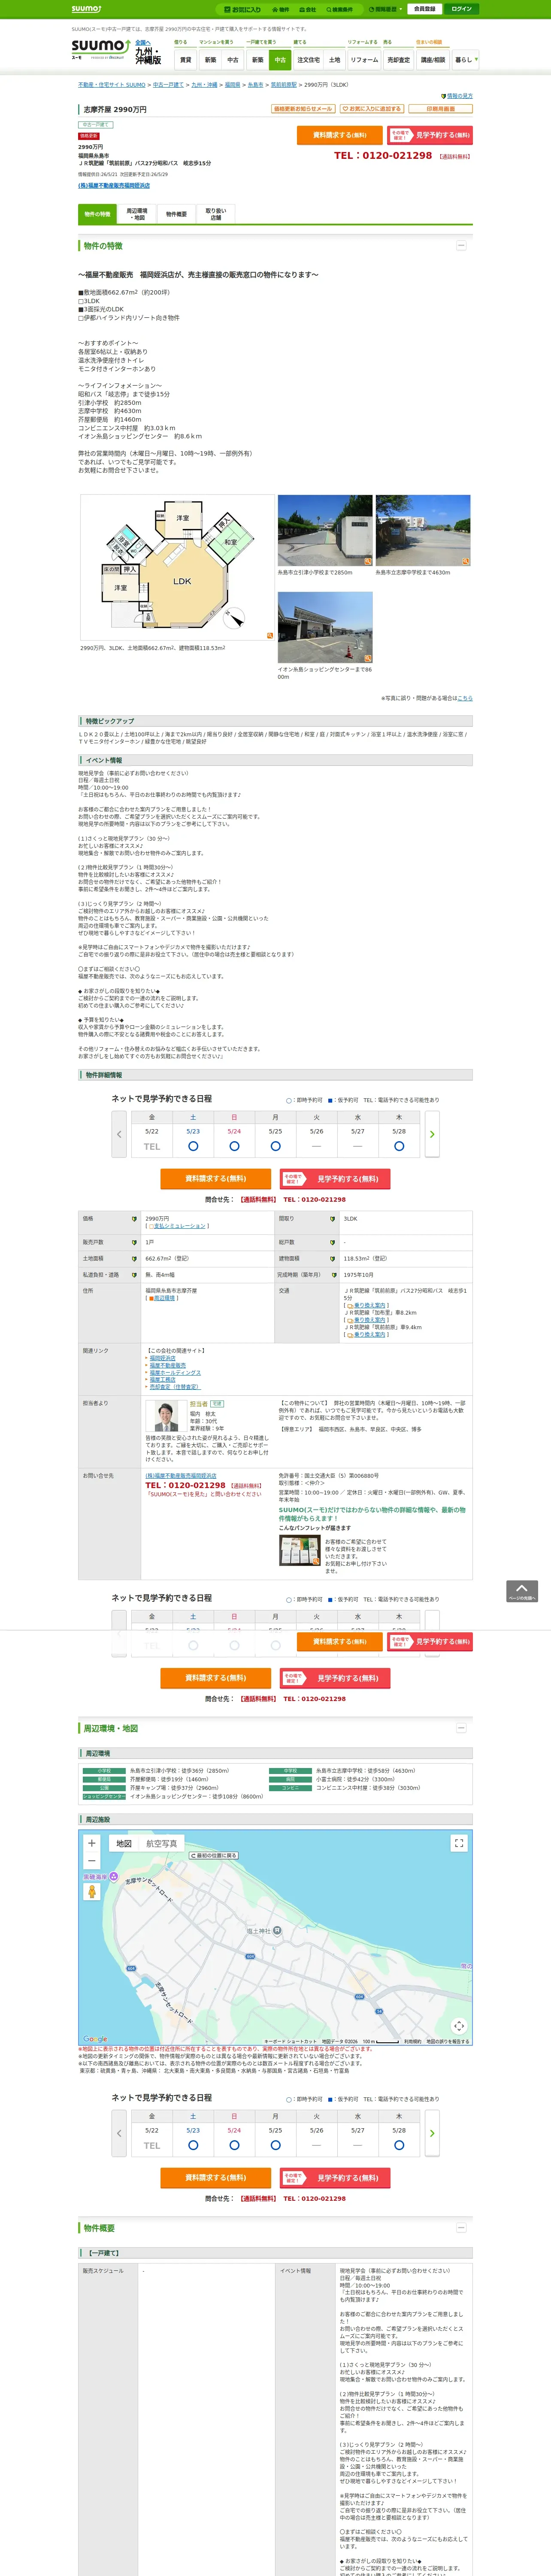
Task: Select the Street View pegman on the map
Action: click(92, 1892)
